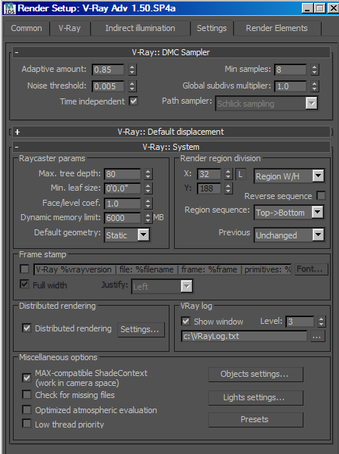Click the Face/level coef. spinner
Image resolution: width=339 pixels, height=454 pixels.
coord(148,204)
